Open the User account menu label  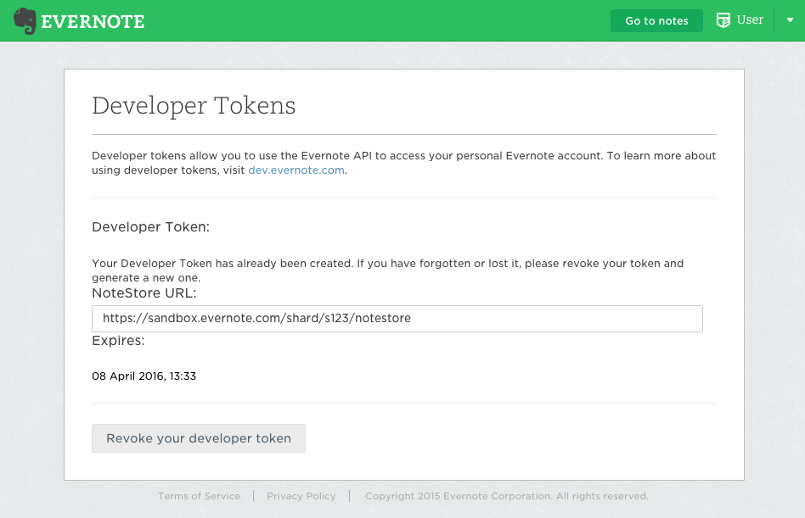[x=750, y=20]
